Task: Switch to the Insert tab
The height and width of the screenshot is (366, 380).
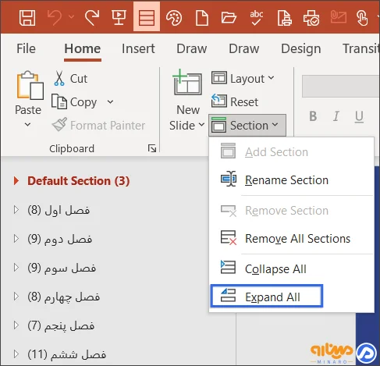Action: [138, 48]
